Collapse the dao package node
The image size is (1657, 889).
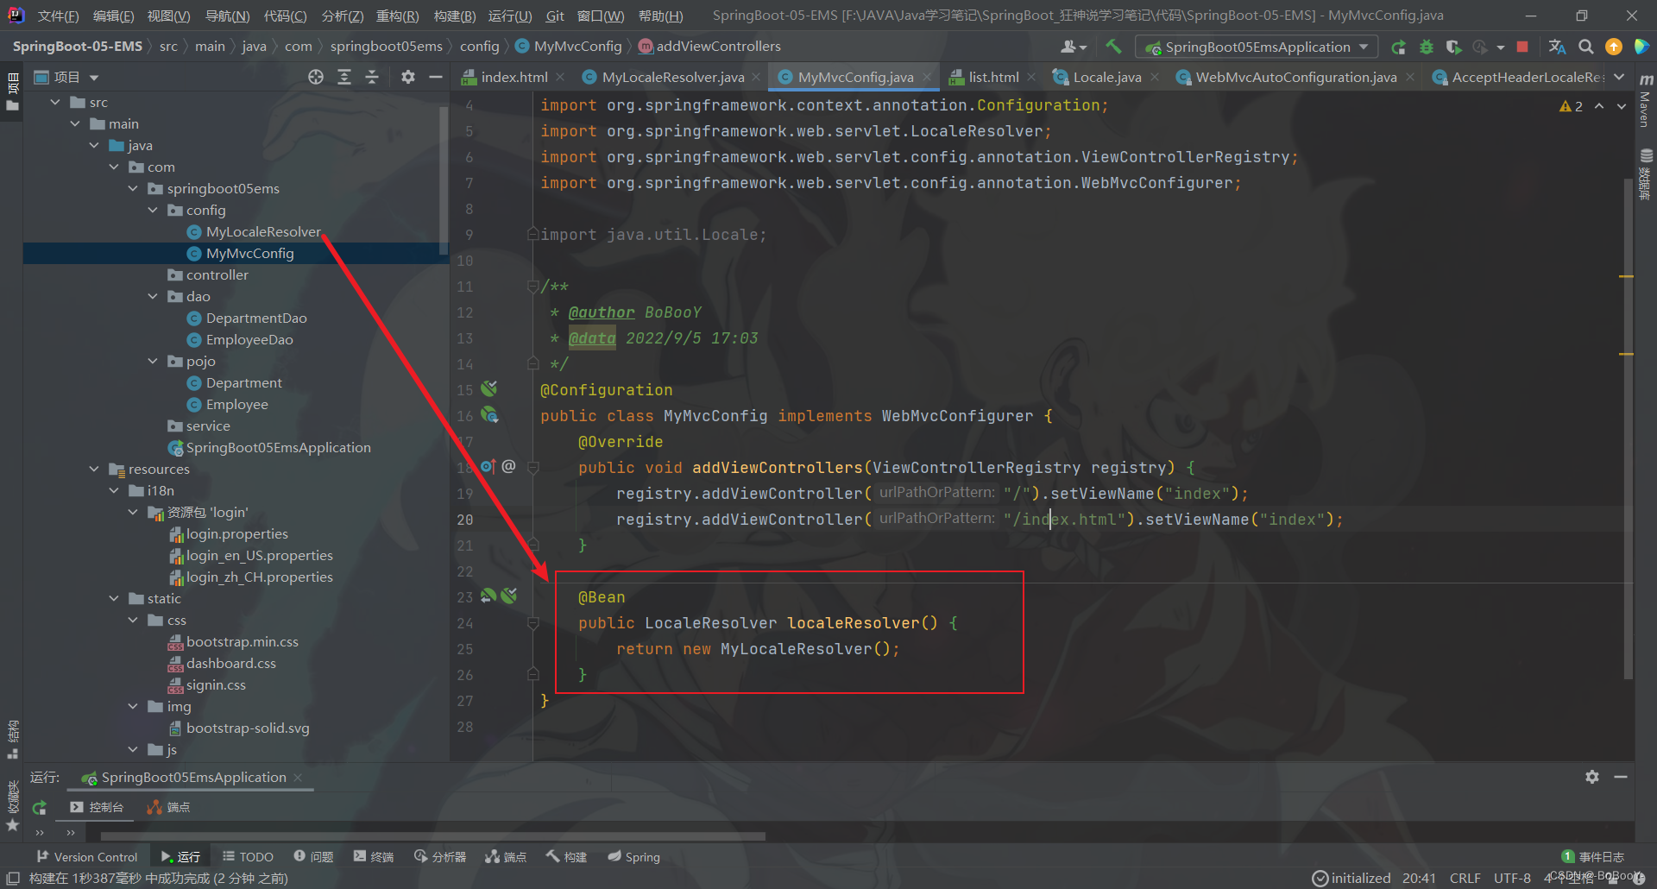click(153, 296)
